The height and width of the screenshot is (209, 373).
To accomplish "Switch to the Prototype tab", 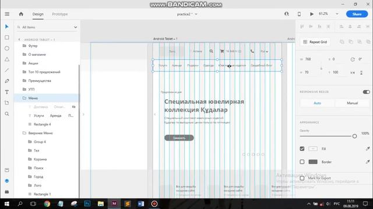I will click(x=60, y=14).
